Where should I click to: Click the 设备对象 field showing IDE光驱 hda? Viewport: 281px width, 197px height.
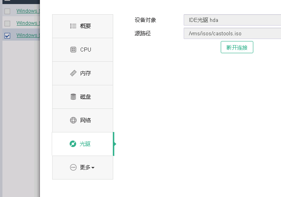(x=232, y=20)
